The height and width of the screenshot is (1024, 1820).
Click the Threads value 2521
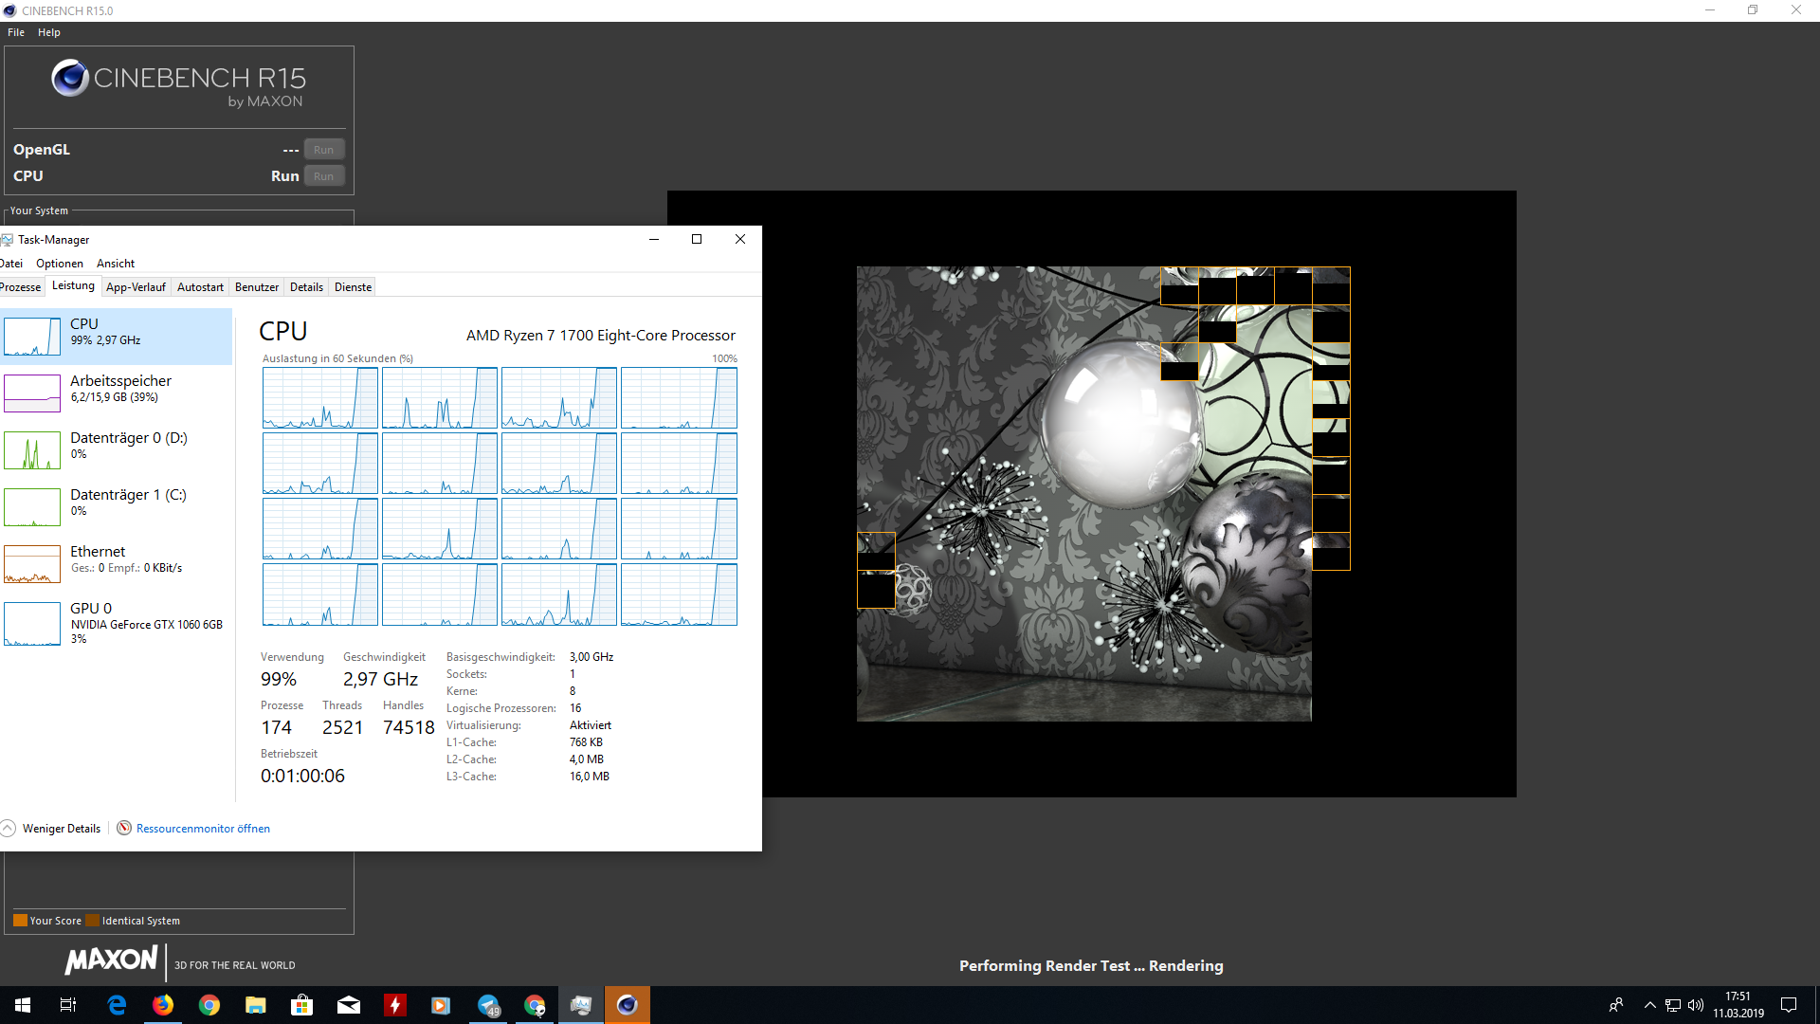coord(342,727)
